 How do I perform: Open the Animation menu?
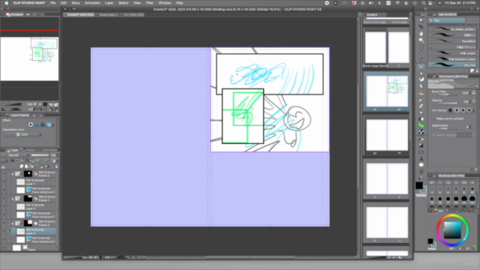(x=92, y=3)
